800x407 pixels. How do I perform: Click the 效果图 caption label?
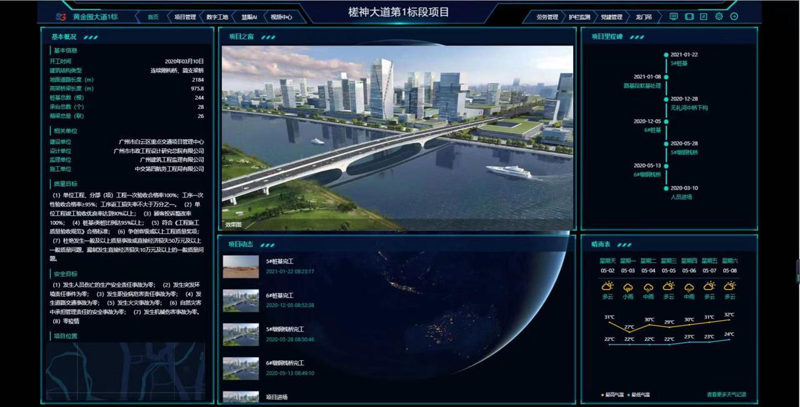pyautogui.click(x=233, y=224)
